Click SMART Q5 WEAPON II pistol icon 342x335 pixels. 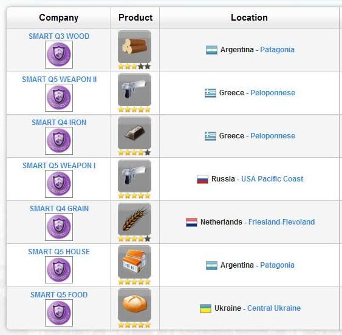tap(134, 90)
